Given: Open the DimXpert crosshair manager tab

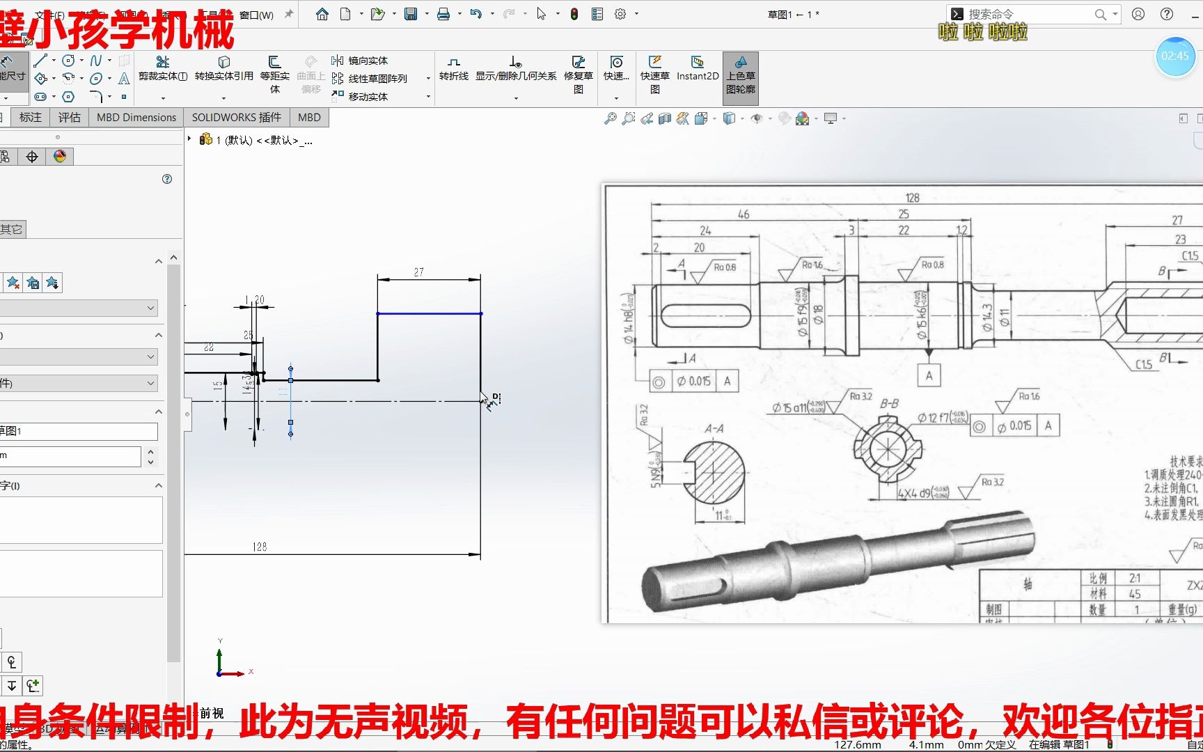Looking at the screenshot, I should 32,157.
